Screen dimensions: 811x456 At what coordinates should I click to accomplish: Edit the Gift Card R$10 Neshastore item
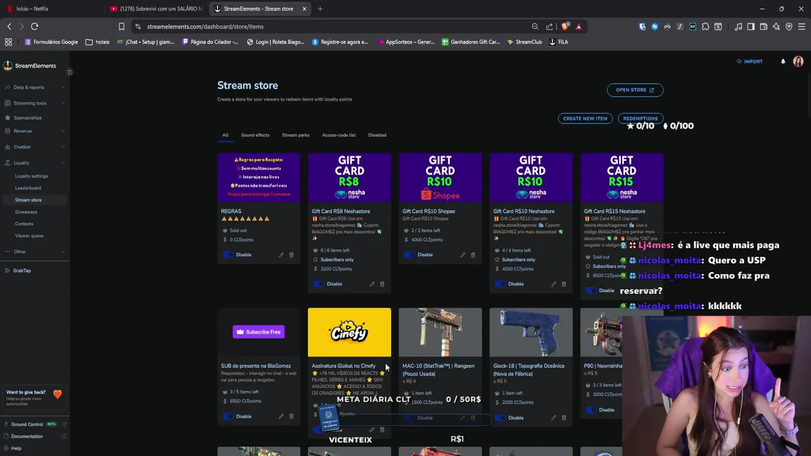tap(554, 284)
